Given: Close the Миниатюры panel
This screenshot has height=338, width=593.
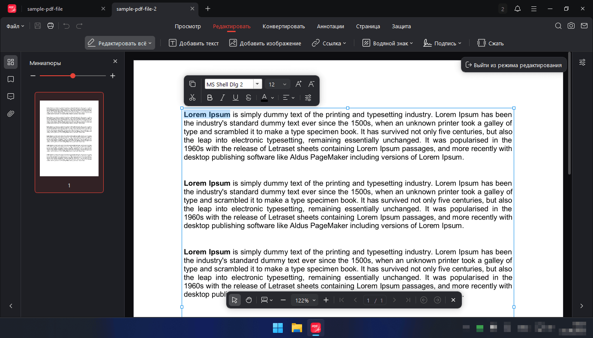Looking at the screenshot, I should [115, 62].
